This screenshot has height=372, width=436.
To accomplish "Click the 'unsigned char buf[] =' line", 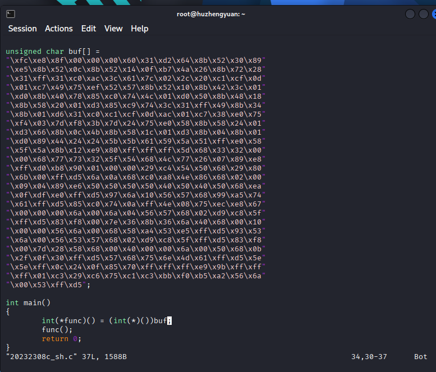I will pyautogui.click(x=53, y=52).
